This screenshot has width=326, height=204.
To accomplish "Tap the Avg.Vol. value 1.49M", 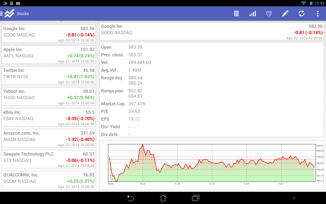I will click(135, 70).
